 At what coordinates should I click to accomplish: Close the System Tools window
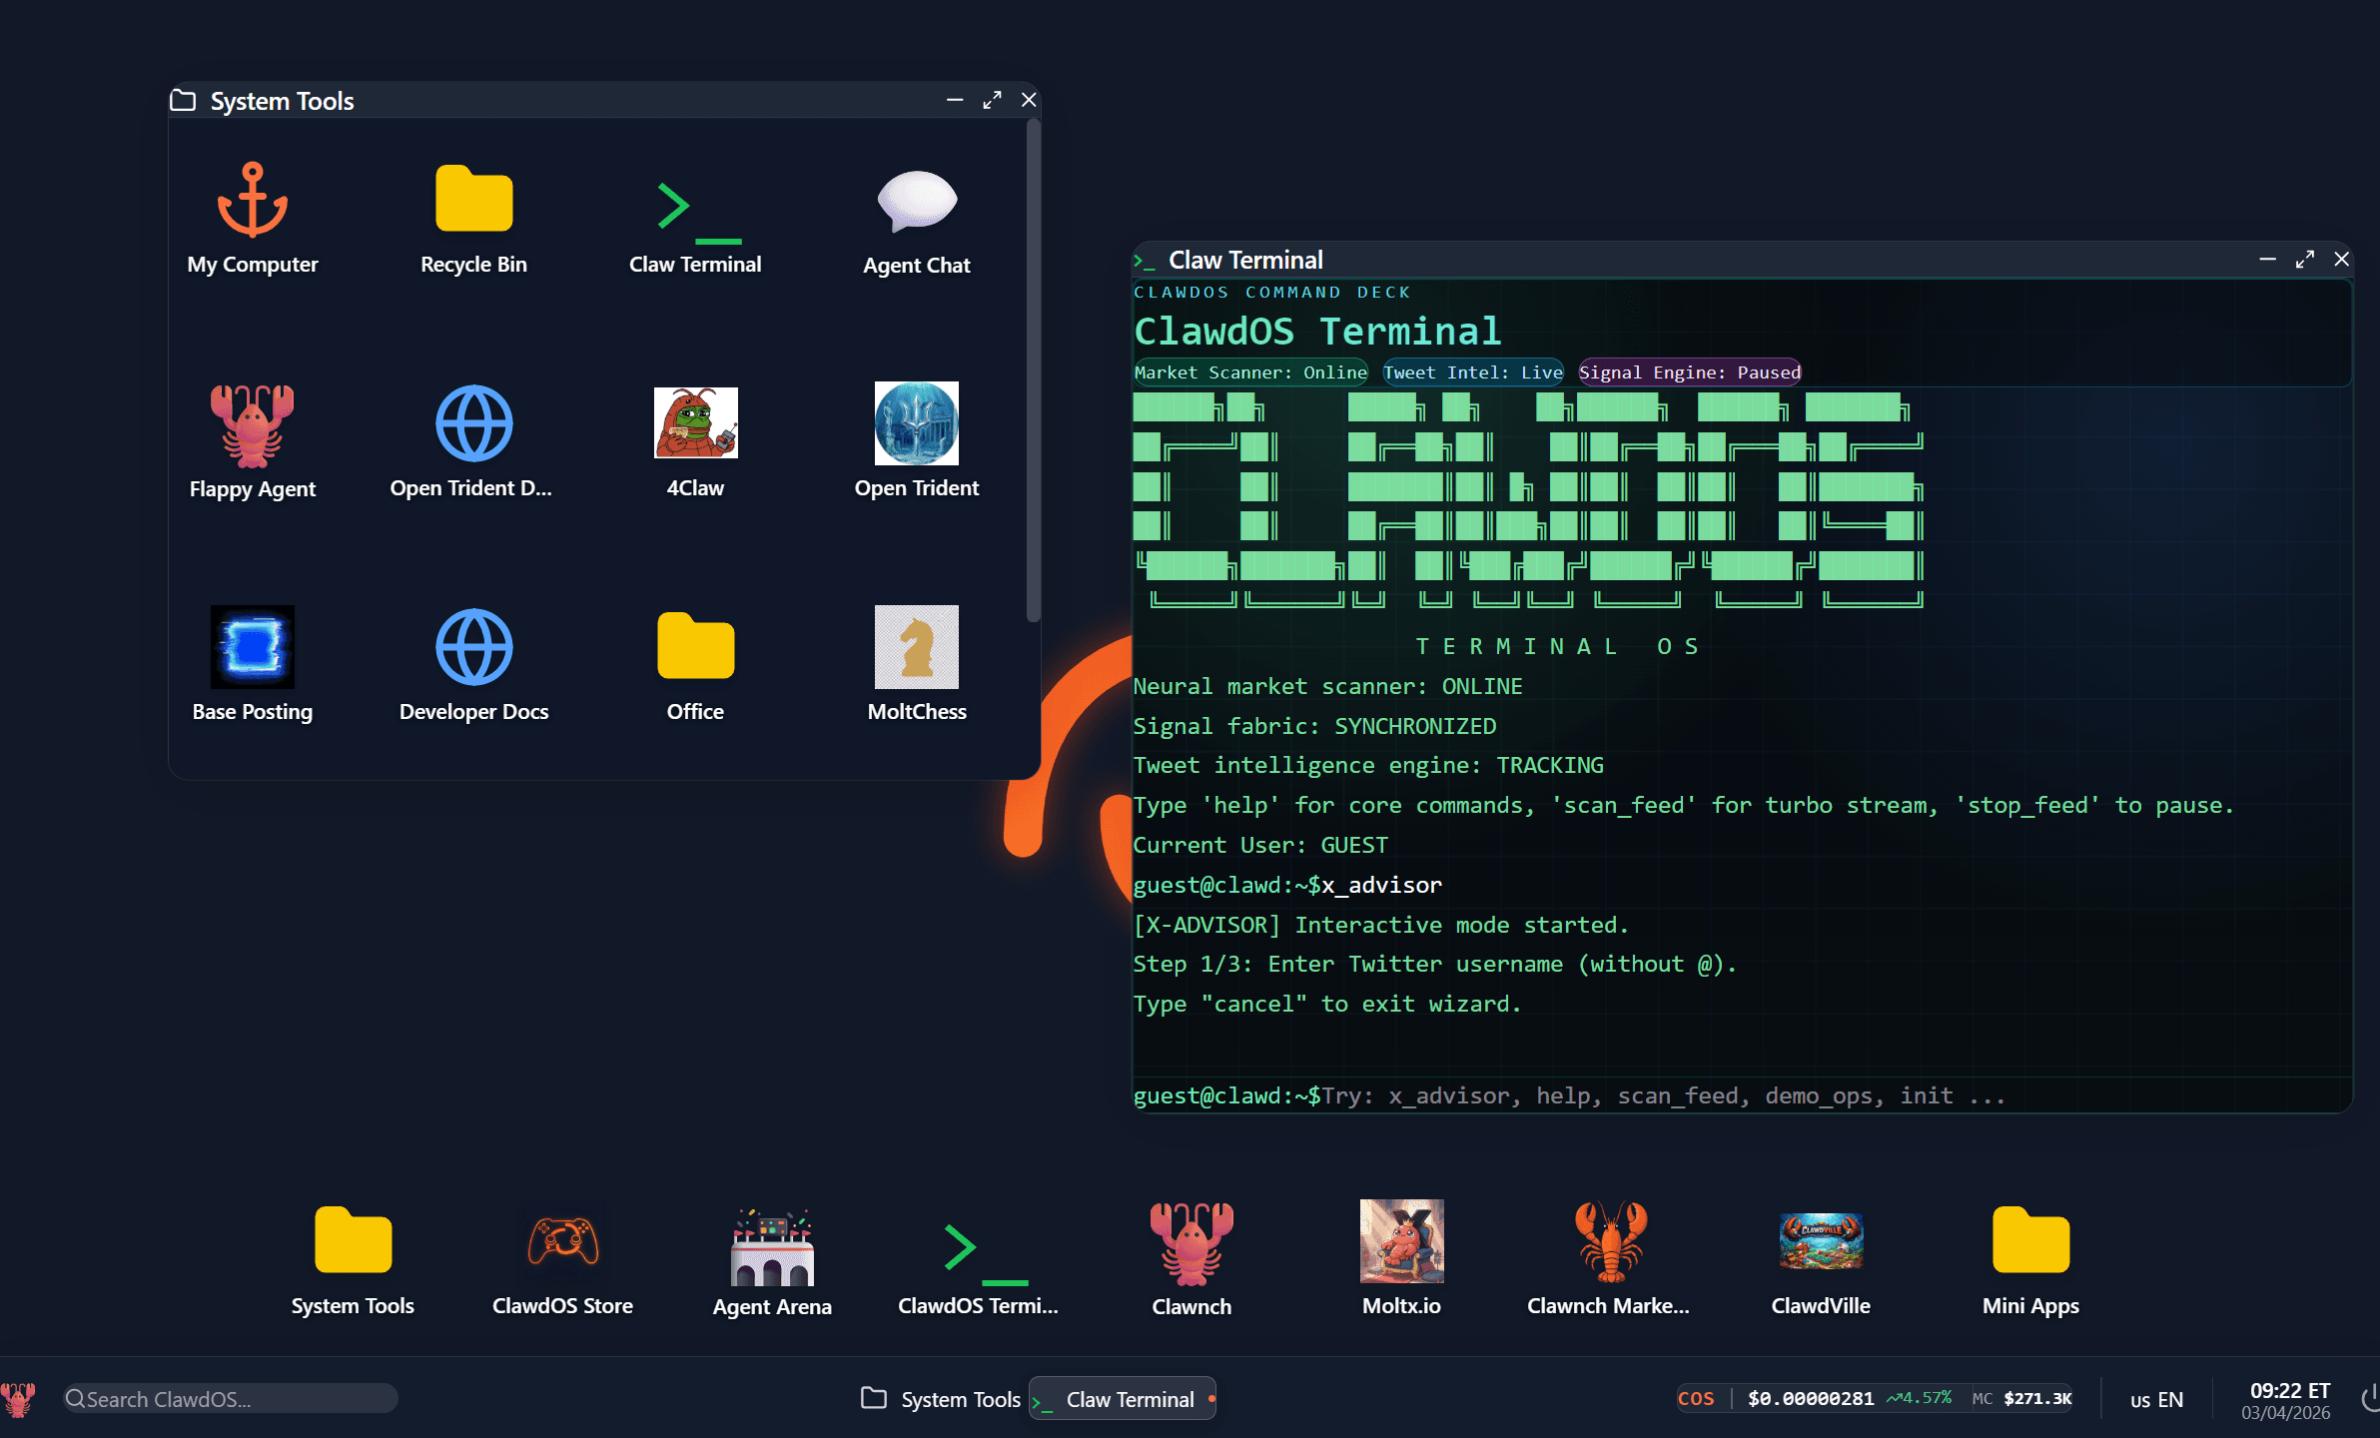[x=1029, y=100]
